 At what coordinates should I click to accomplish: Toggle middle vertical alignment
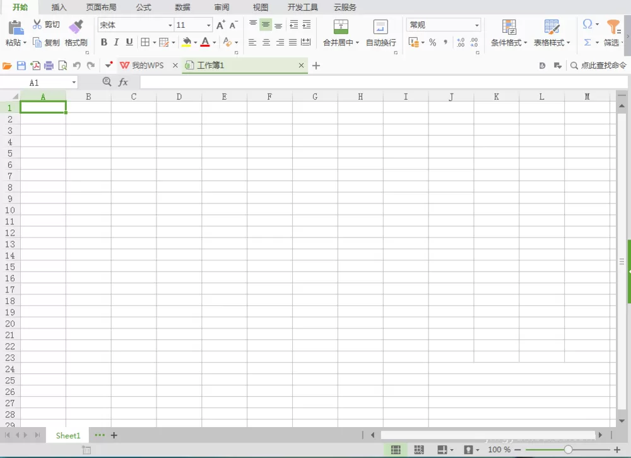(x=266, y=25)
